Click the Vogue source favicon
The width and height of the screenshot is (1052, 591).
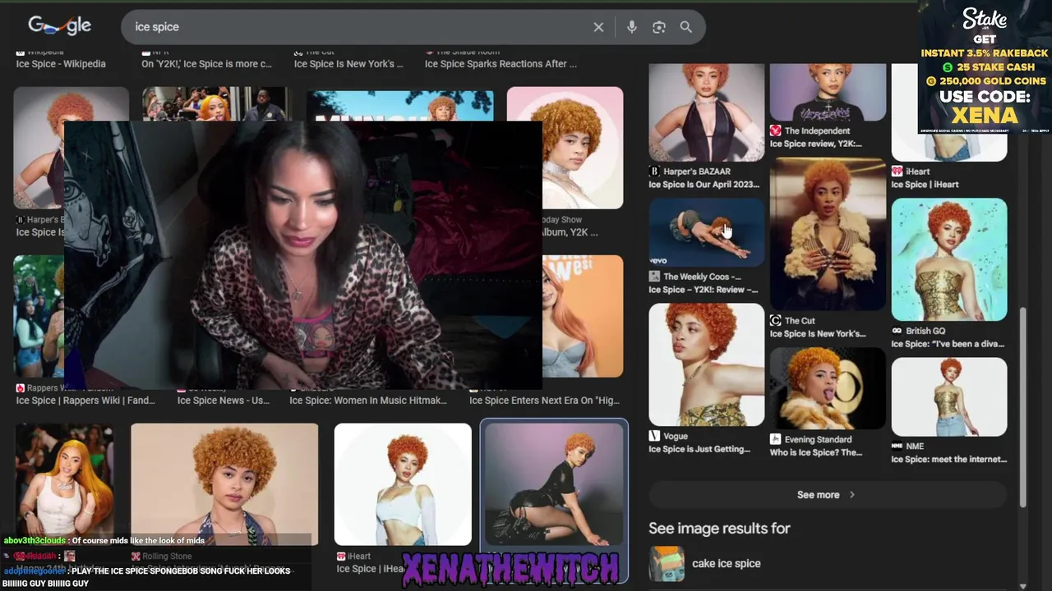pyautogui.click(x=654, y=436)
